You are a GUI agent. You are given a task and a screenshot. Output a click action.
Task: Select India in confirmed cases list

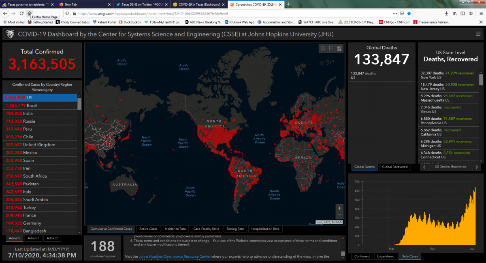tap(40, 113)
